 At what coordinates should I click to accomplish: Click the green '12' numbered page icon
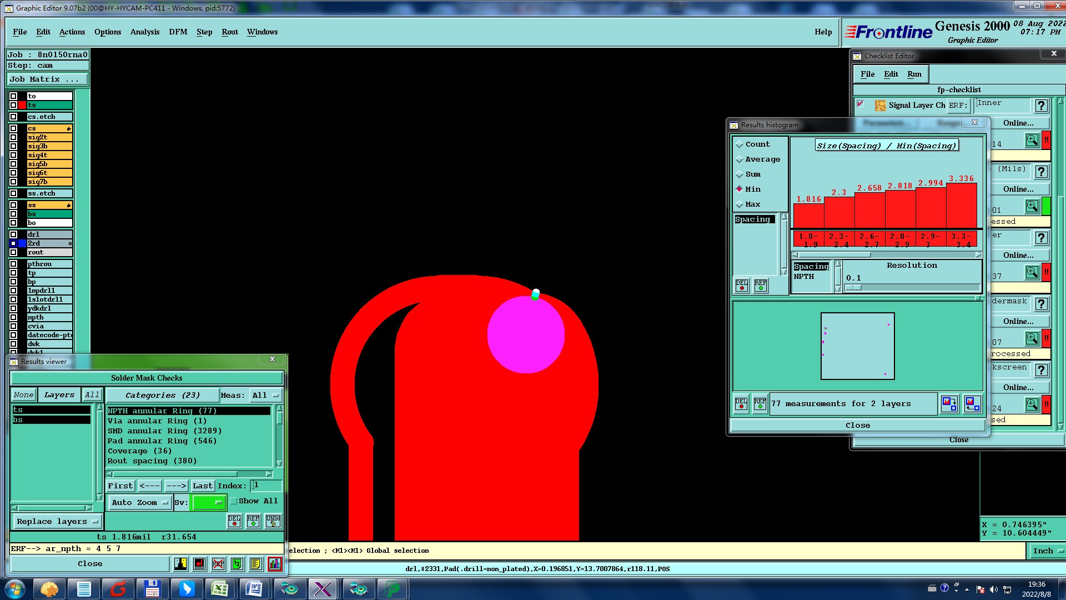pyautogui.click(x=237, y=564)
